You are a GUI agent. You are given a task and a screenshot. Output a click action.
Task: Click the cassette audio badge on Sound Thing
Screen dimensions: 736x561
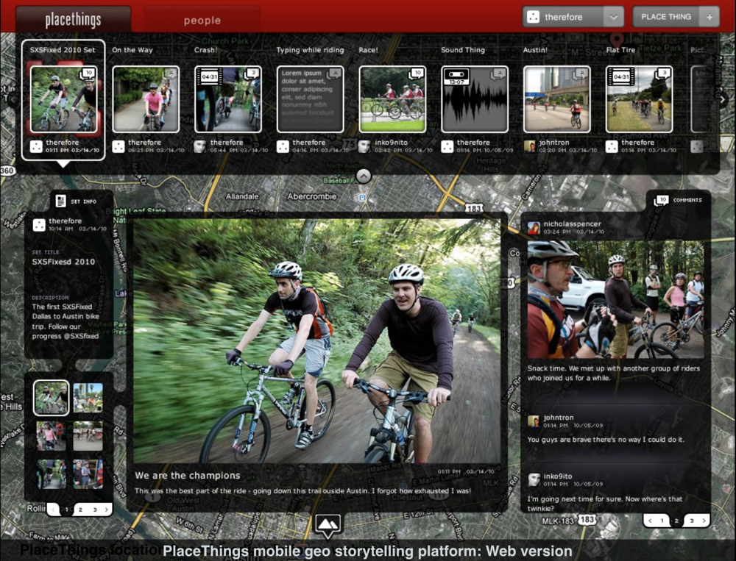(x=456, y=76)
